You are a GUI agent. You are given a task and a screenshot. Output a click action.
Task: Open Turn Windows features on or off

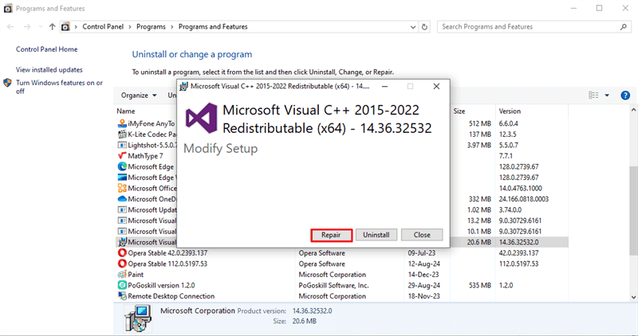[59, 87]
